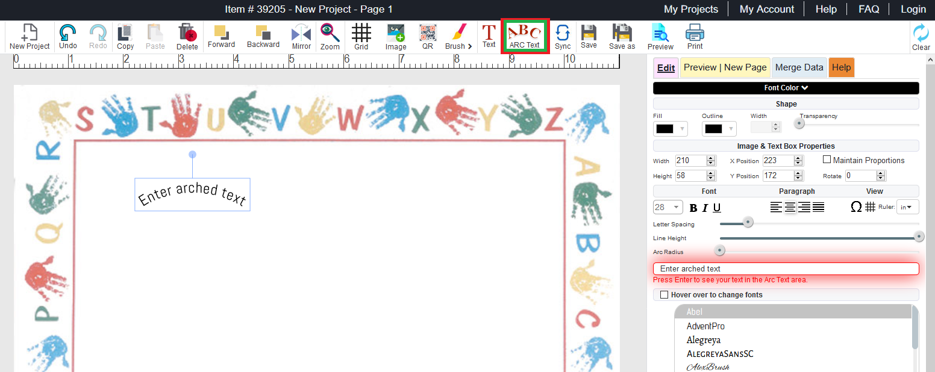This screenshot has width=935, height=372.
Task: Open Print from the toolbar
Action: click(x=695, y=36)
